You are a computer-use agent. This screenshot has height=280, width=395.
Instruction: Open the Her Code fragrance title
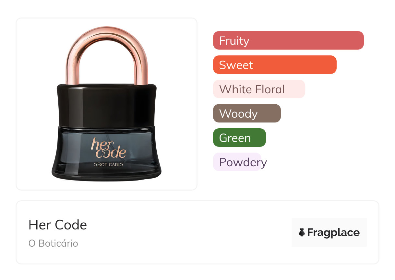click(x=58, y=225)
